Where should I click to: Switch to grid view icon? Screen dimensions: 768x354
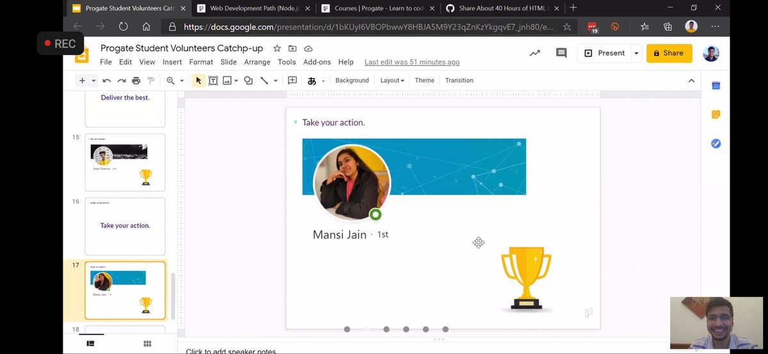[x=147, y=344]
